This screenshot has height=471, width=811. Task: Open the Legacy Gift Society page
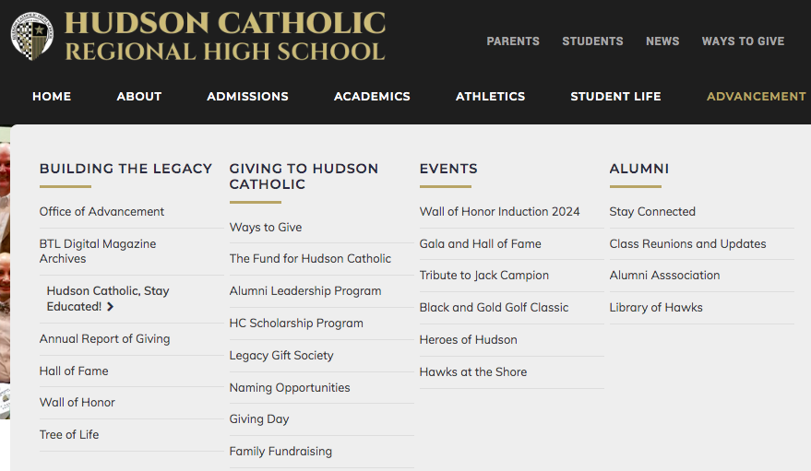coord(281,355)
